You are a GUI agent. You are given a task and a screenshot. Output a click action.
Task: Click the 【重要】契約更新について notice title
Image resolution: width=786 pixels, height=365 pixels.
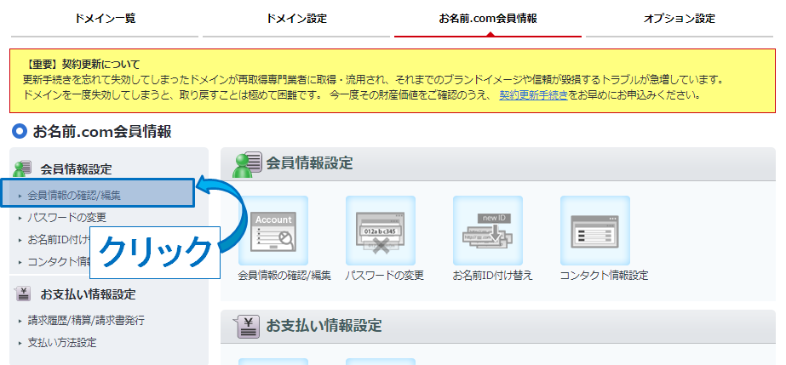point(81,65)
